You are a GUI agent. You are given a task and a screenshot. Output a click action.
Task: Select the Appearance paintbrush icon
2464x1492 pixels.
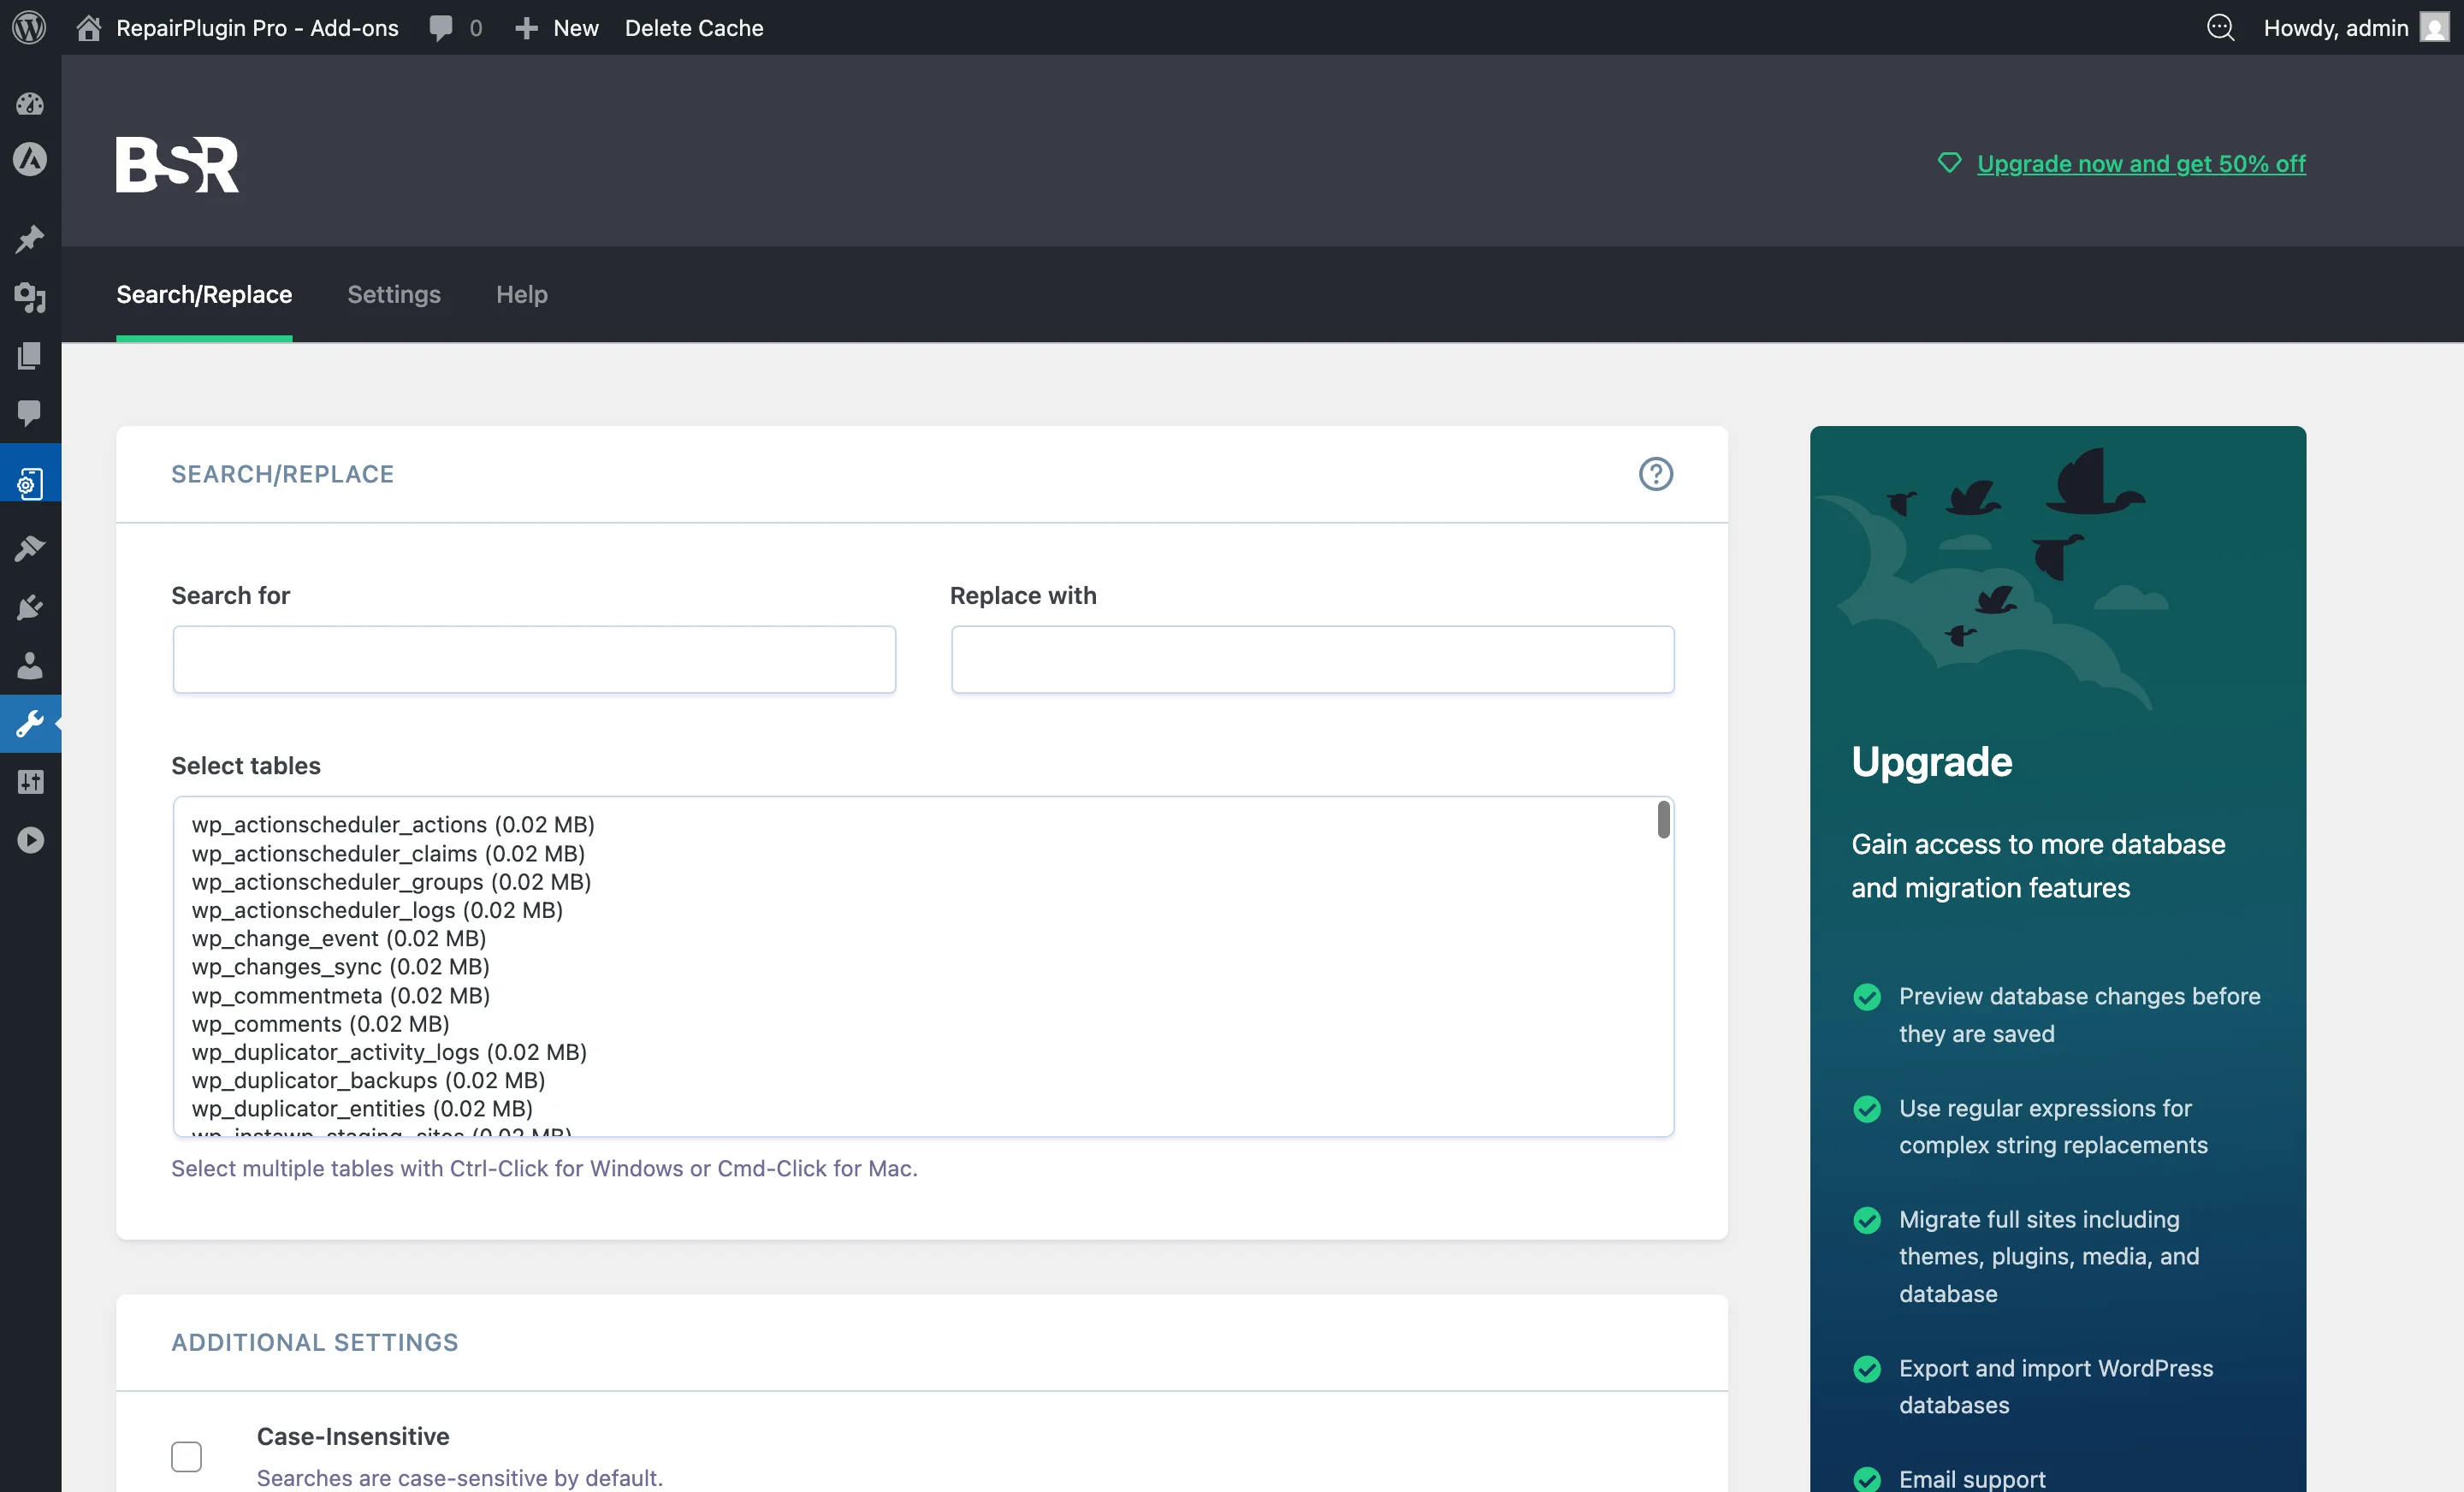(30, 548)
